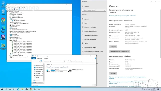Select Опашки за печат row
This screenshot has height=91, width=161.
16,37
